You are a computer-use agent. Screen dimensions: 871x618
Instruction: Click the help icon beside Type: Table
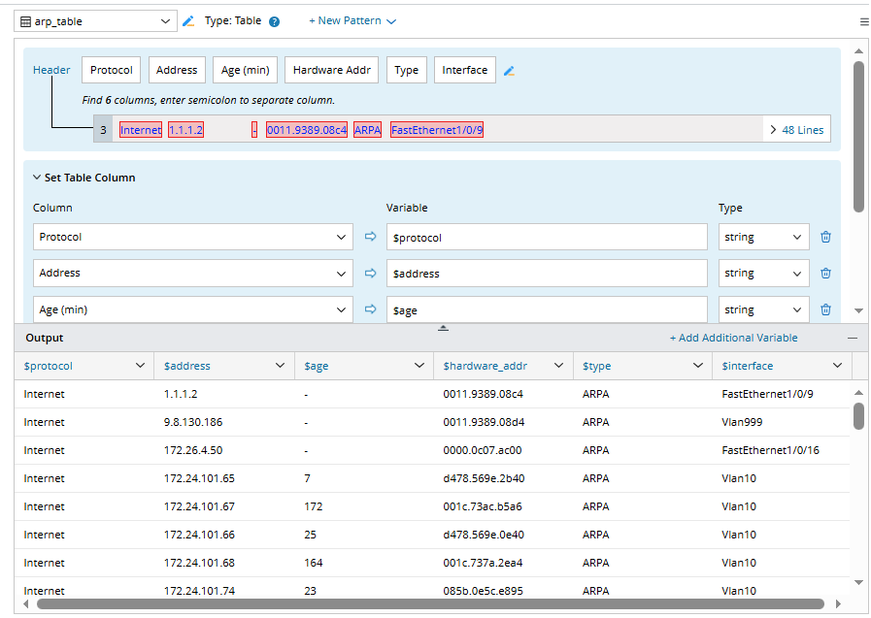(274, 21)
